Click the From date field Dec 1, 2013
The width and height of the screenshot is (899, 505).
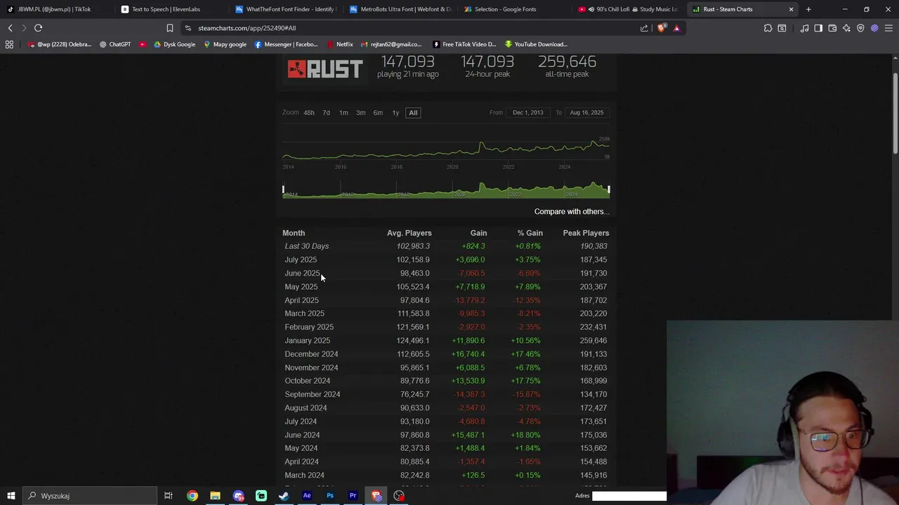coord(528,112)
